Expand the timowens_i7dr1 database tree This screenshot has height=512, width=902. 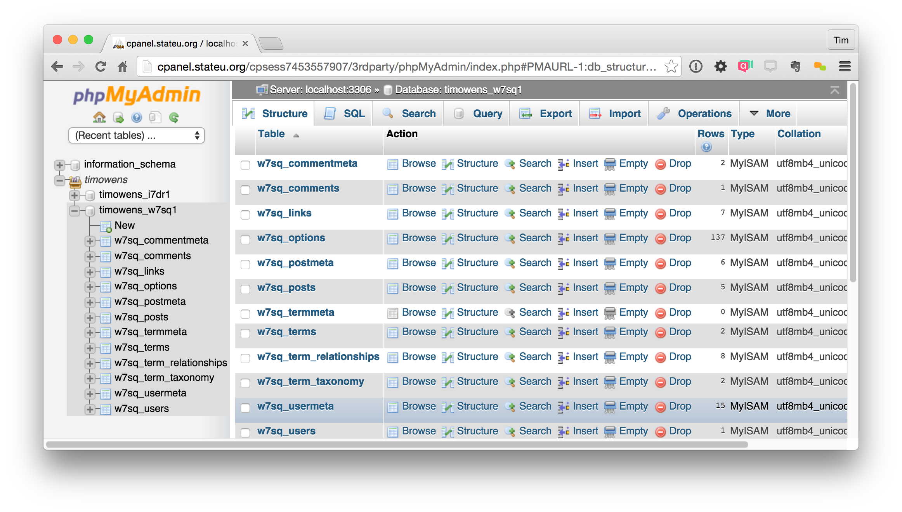click(74, 194)
